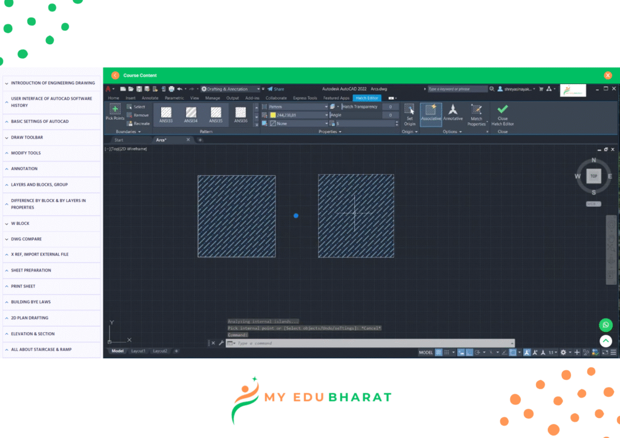
Task: Toggle the Associative hatch option
Action: tap(431, 111)
